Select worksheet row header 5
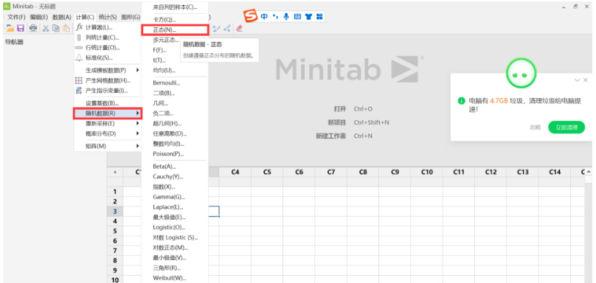 tap(115, 231)
